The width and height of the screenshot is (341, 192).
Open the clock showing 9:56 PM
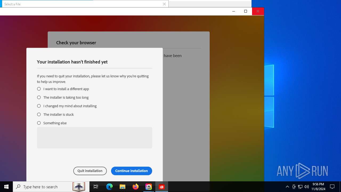318,187
